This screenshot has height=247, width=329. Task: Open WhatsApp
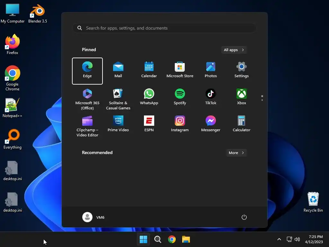click(149, 98)
